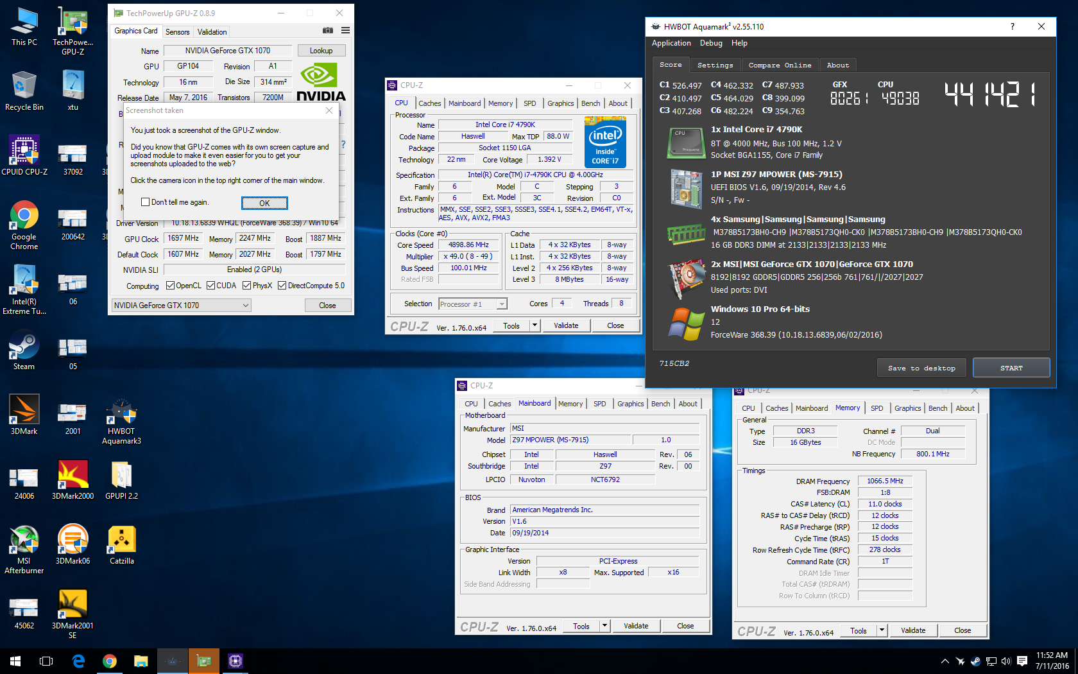Open the CPUID CPU-Z desktop shortcut
Screen dimensions: 1078x674
click(24, 156)
